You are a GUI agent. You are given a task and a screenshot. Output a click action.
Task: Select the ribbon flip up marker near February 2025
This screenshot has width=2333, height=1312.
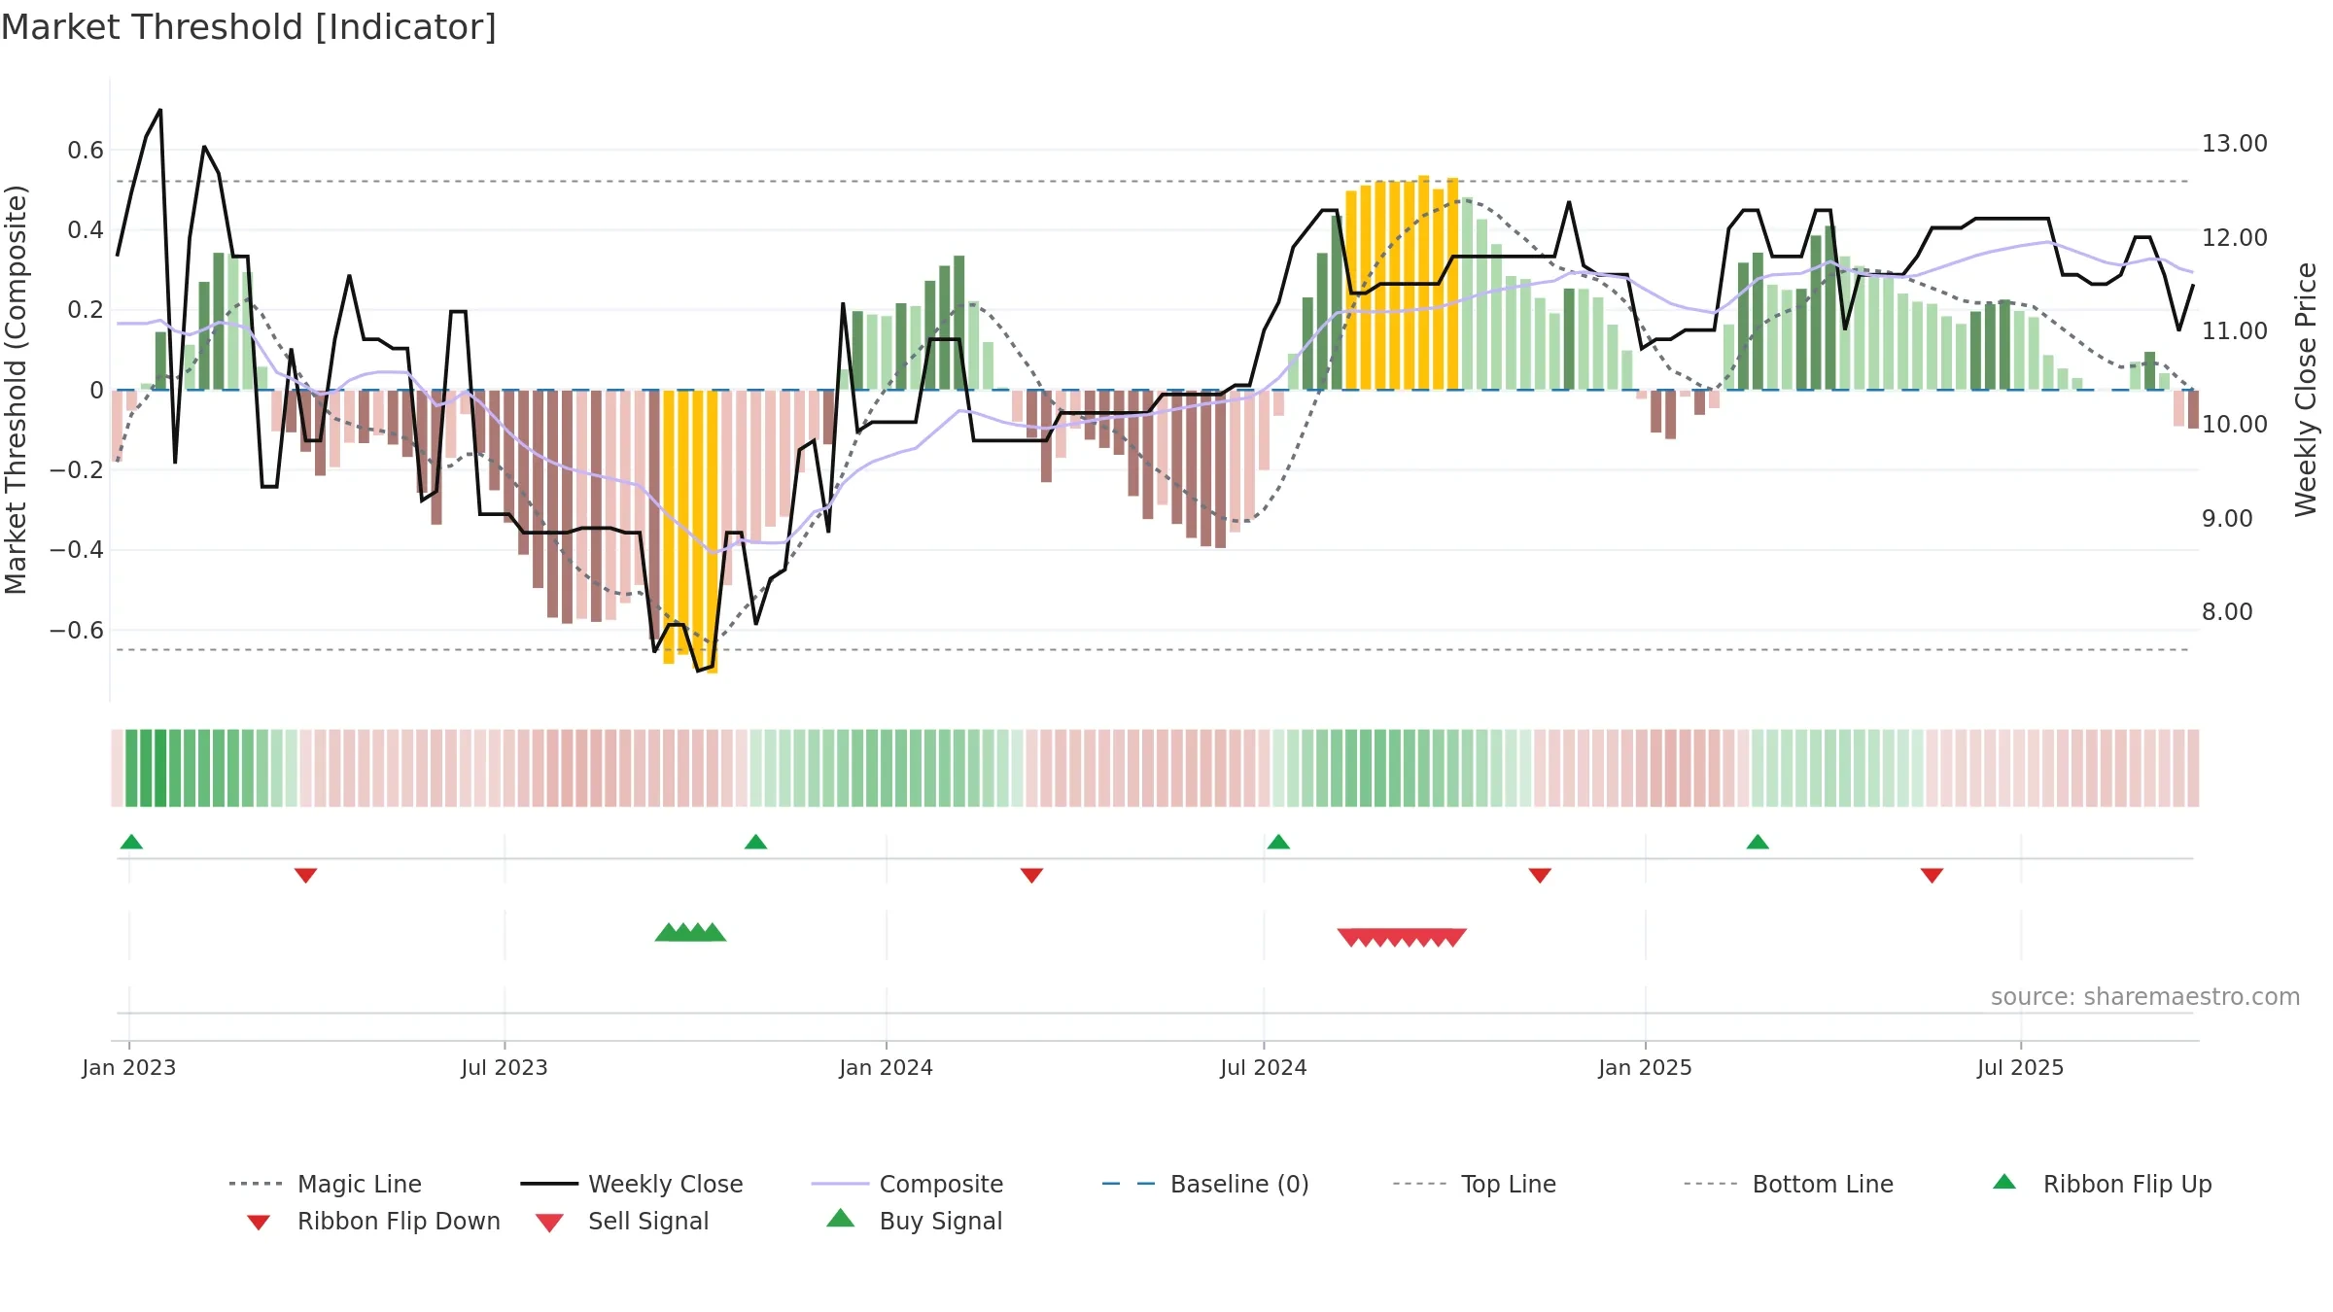pos(1758,842)
